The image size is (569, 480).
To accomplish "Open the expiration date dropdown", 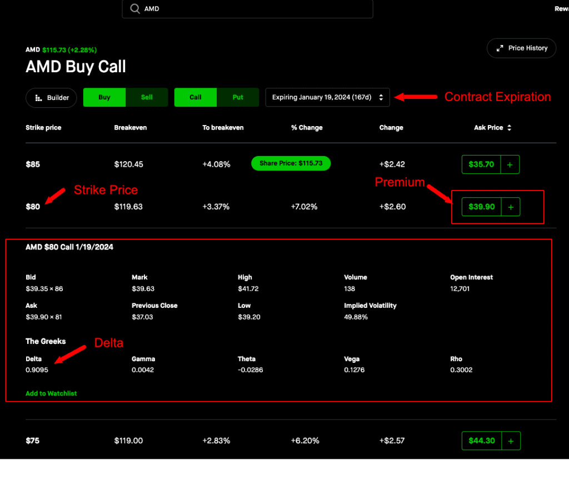I will pyautogui.click(x=328, y=97).
